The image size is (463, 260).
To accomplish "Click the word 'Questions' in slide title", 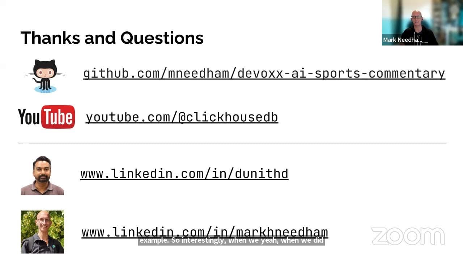I will tap(162, 38).
